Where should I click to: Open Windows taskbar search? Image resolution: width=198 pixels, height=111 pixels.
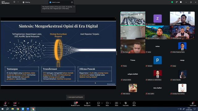click(x=7, y=109)
